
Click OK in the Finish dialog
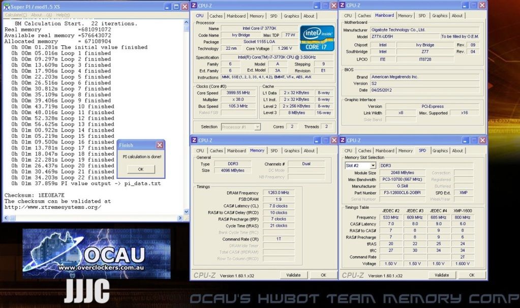[x=141, y=169]
